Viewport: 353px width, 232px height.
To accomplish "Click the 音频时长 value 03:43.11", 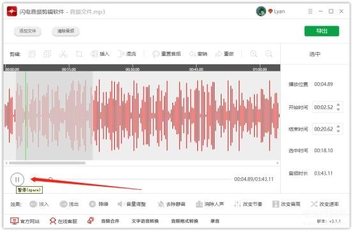I will [x=324, y=173].
